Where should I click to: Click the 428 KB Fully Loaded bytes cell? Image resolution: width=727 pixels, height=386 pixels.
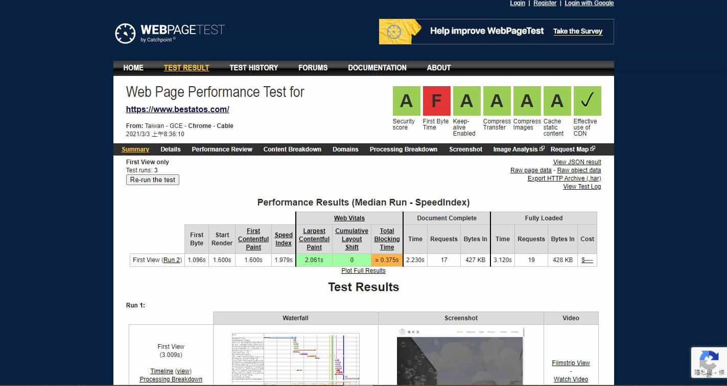tap(562, 260)
